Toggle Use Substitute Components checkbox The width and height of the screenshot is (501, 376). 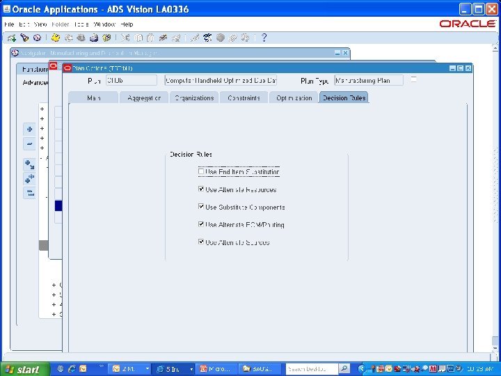(201, 207)
